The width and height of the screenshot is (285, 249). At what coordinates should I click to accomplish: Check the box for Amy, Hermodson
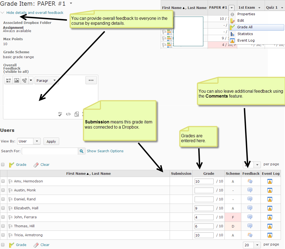click(x=3, y=181)
